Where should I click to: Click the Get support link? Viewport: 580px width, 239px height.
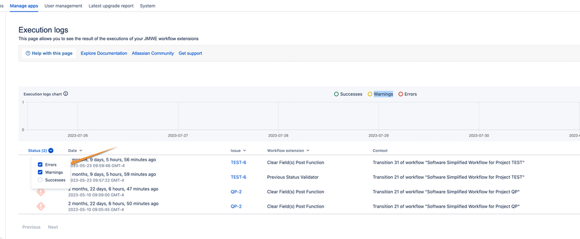point(190,53)
